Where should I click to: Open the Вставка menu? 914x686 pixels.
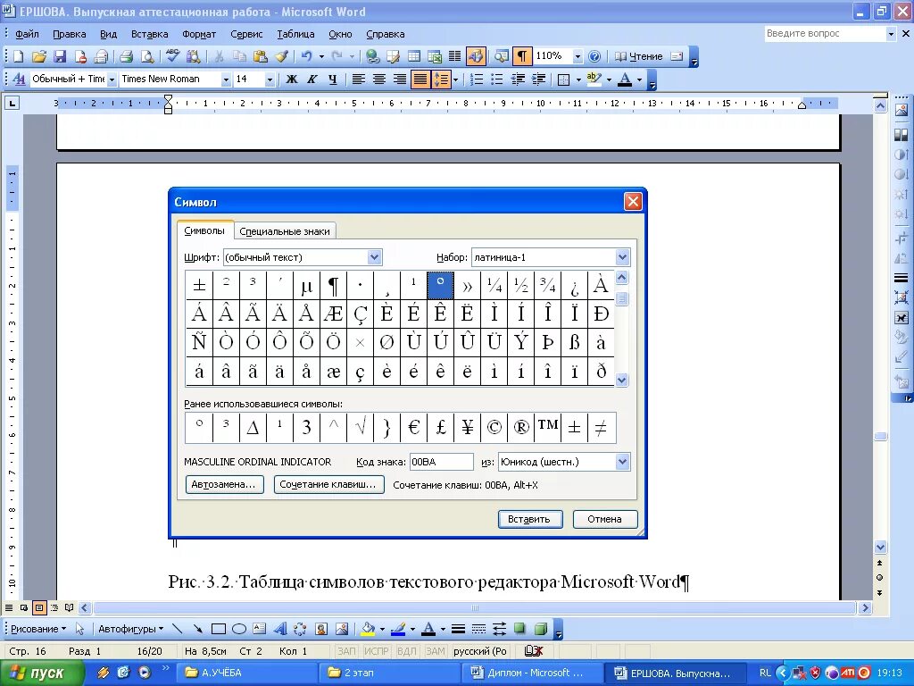(x=149, y=34)
